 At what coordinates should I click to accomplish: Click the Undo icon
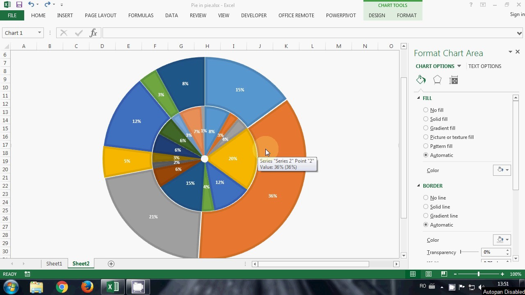click(30, 5)
